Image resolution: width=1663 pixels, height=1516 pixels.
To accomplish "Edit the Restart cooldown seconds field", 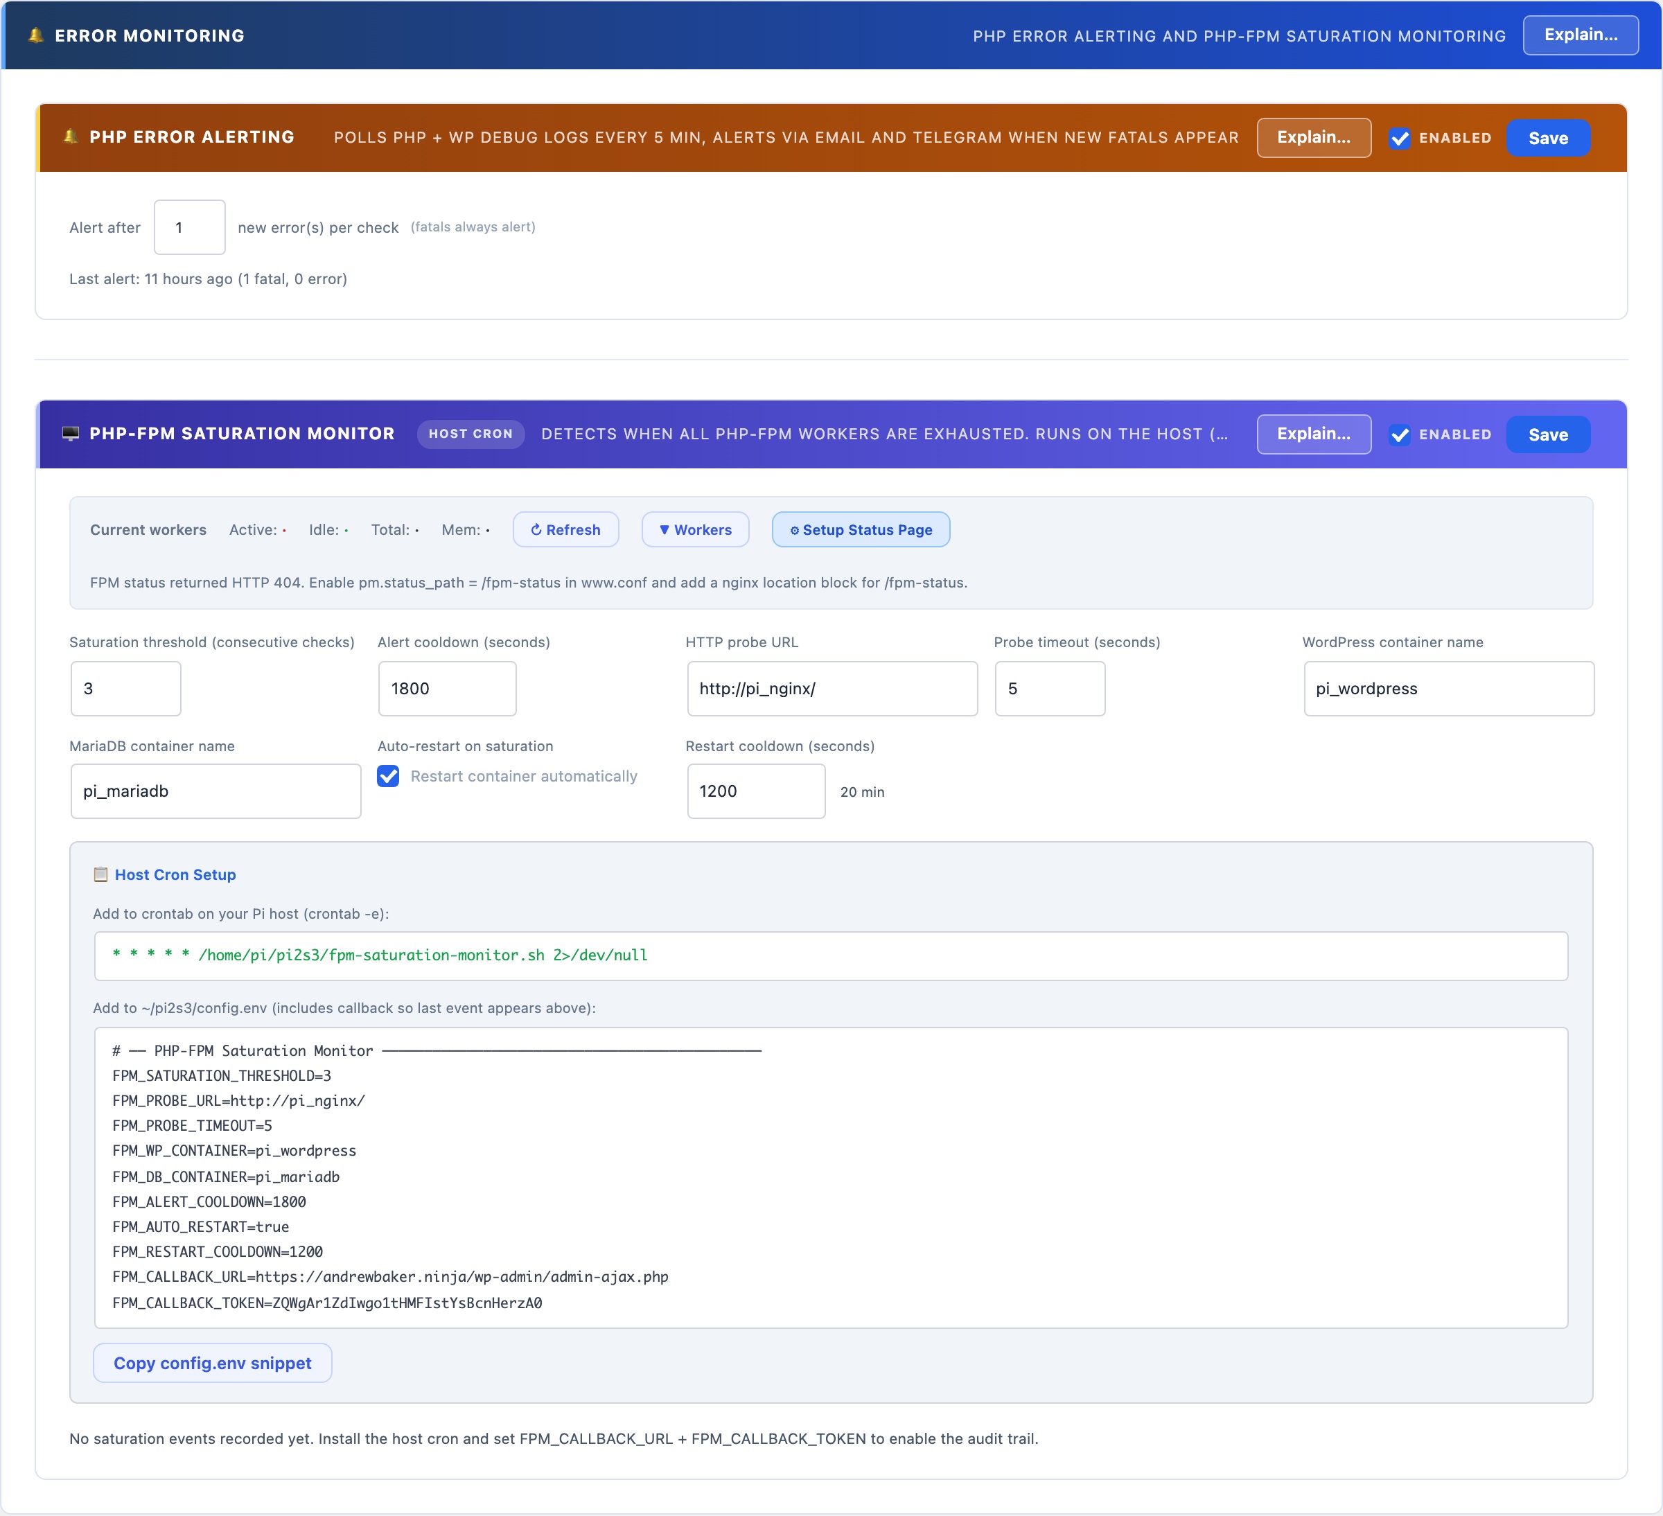I will (x=755, y=791).
